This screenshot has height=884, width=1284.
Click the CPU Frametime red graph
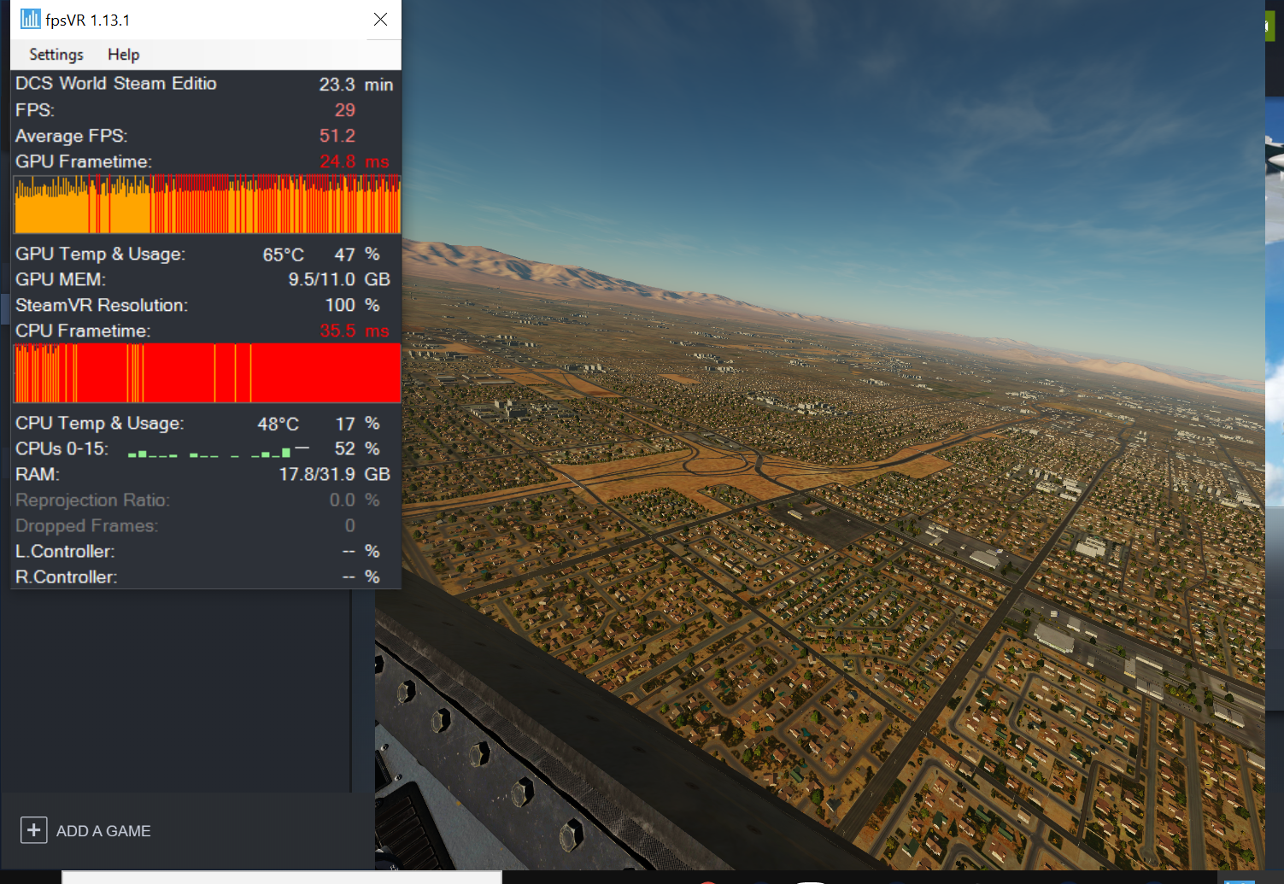(207, 373)
